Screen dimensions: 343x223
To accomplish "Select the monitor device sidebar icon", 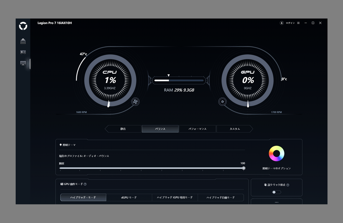I will tap(23, 63).
